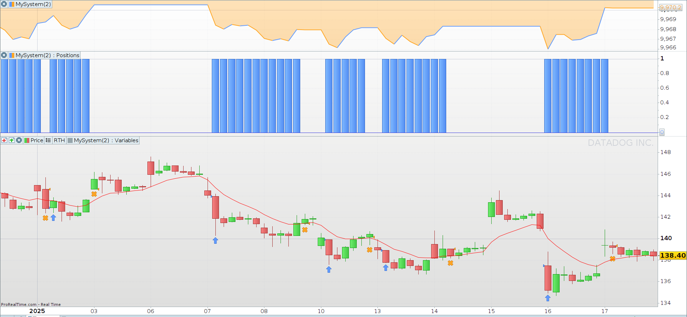
Task: Click the 142 price axis value
Action: tap(666, 217)
